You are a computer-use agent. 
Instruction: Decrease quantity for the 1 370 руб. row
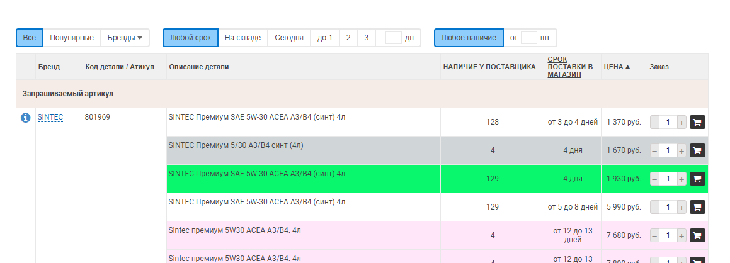pyautogui.click(x=654, y=123)
